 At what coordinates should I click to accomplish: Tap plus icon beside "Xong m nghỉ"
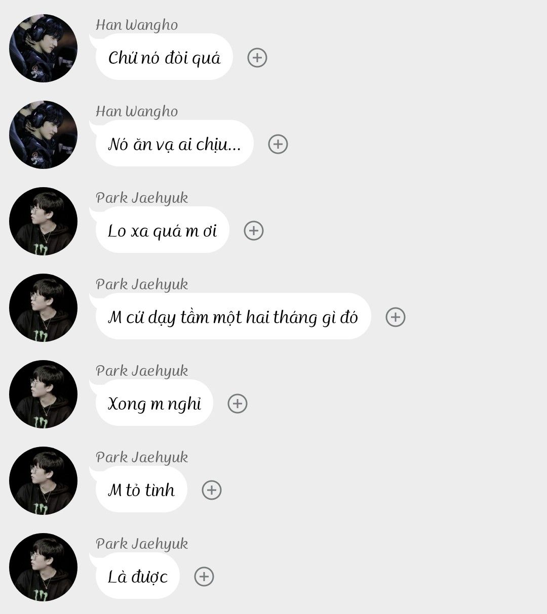point(237,404)
